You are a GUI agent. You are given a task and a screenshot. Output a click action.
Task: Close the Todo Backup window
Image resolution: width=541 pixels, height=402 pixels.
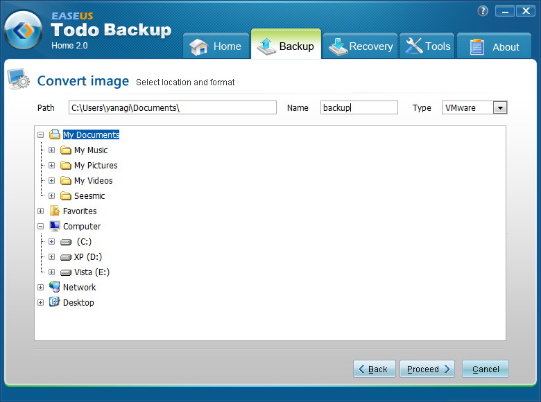(x=526, y=11)
